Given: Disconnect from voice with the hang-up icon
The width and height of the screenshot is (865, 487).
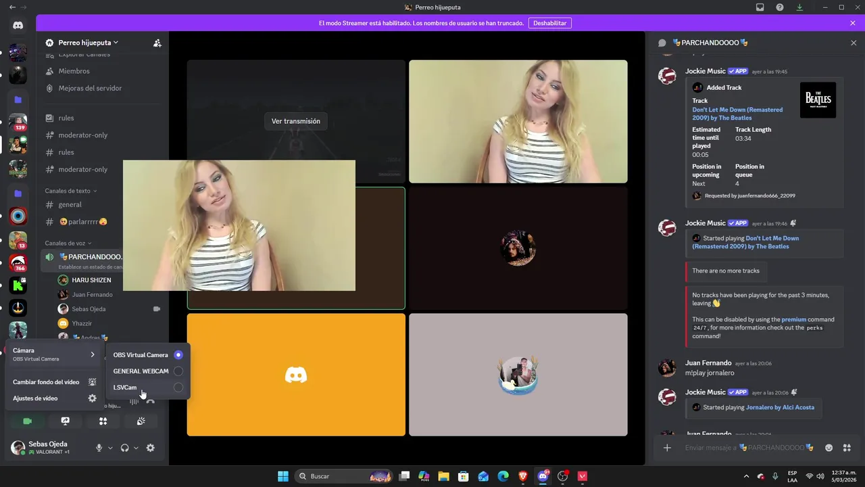Looking at the screenshot, I should tap(150, 400).
